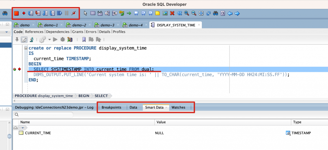This screenshot has height=150, width=328.
Task: Click the Compile gears icon
Action: 43,39
